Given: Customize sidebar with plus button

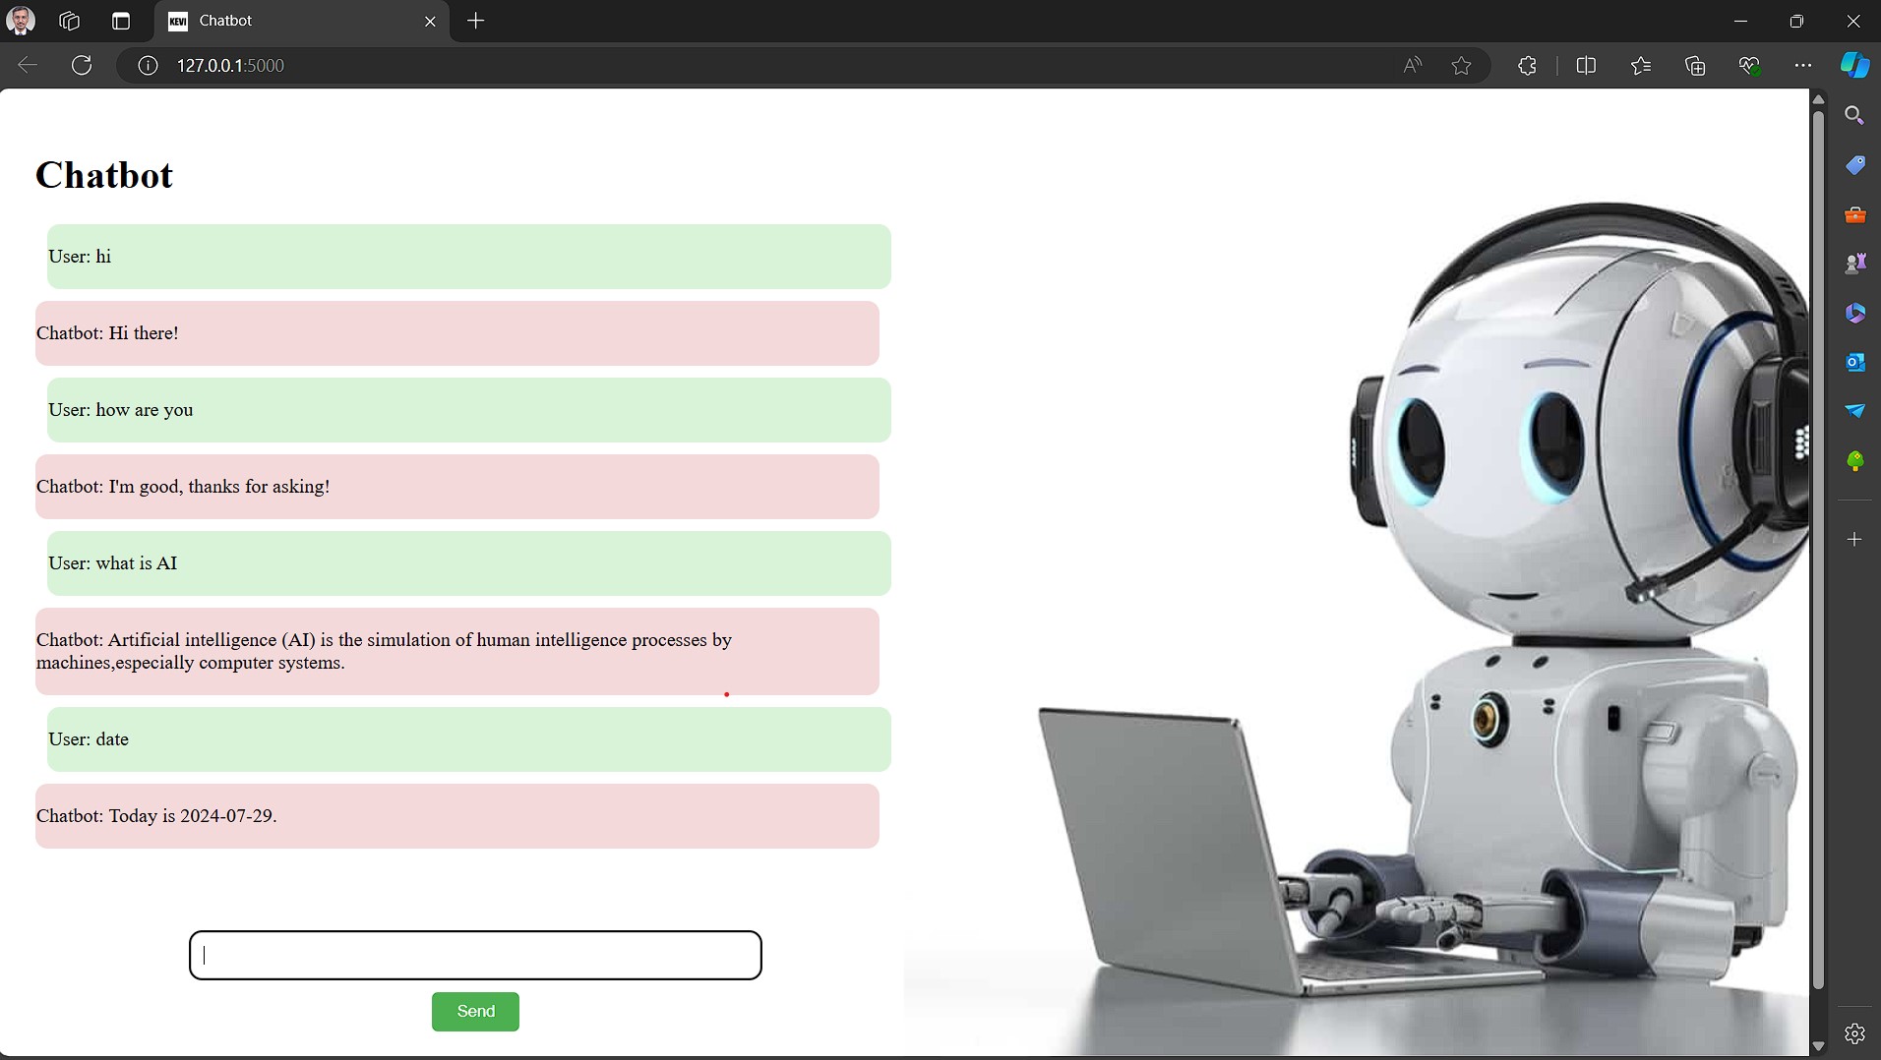Looking at the screenshot, I should [1854, 539].
